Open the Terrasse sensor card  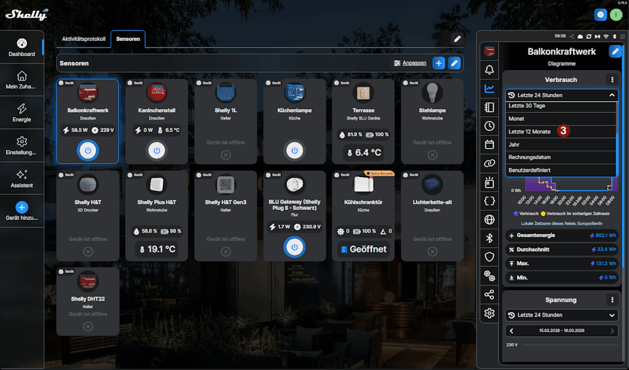[x=363, y=122]
